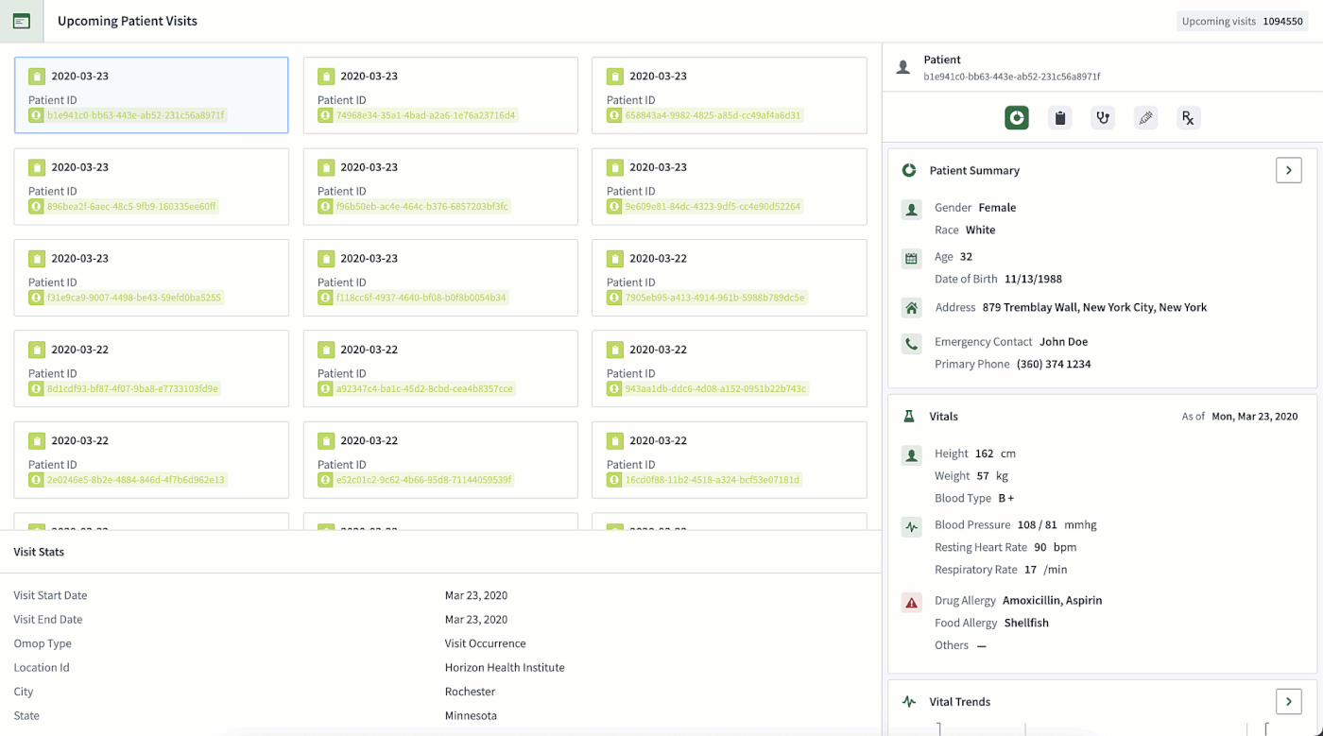Select the green Patient Summary tab icon

coord(1017,118)
